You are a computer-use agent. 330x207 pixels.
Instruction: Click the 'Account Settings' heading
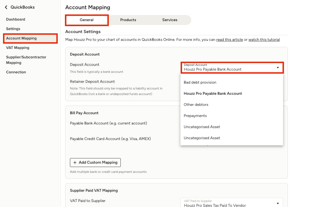pyautogui.click(x=83, y=32)
